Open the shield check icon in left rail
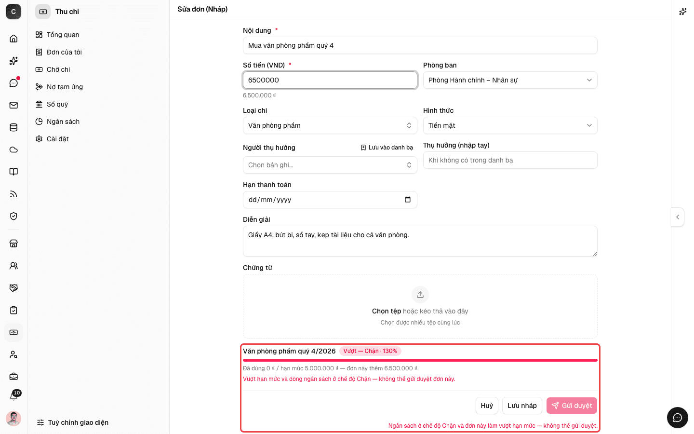The image size is (694, 434). tap(13, 216)
